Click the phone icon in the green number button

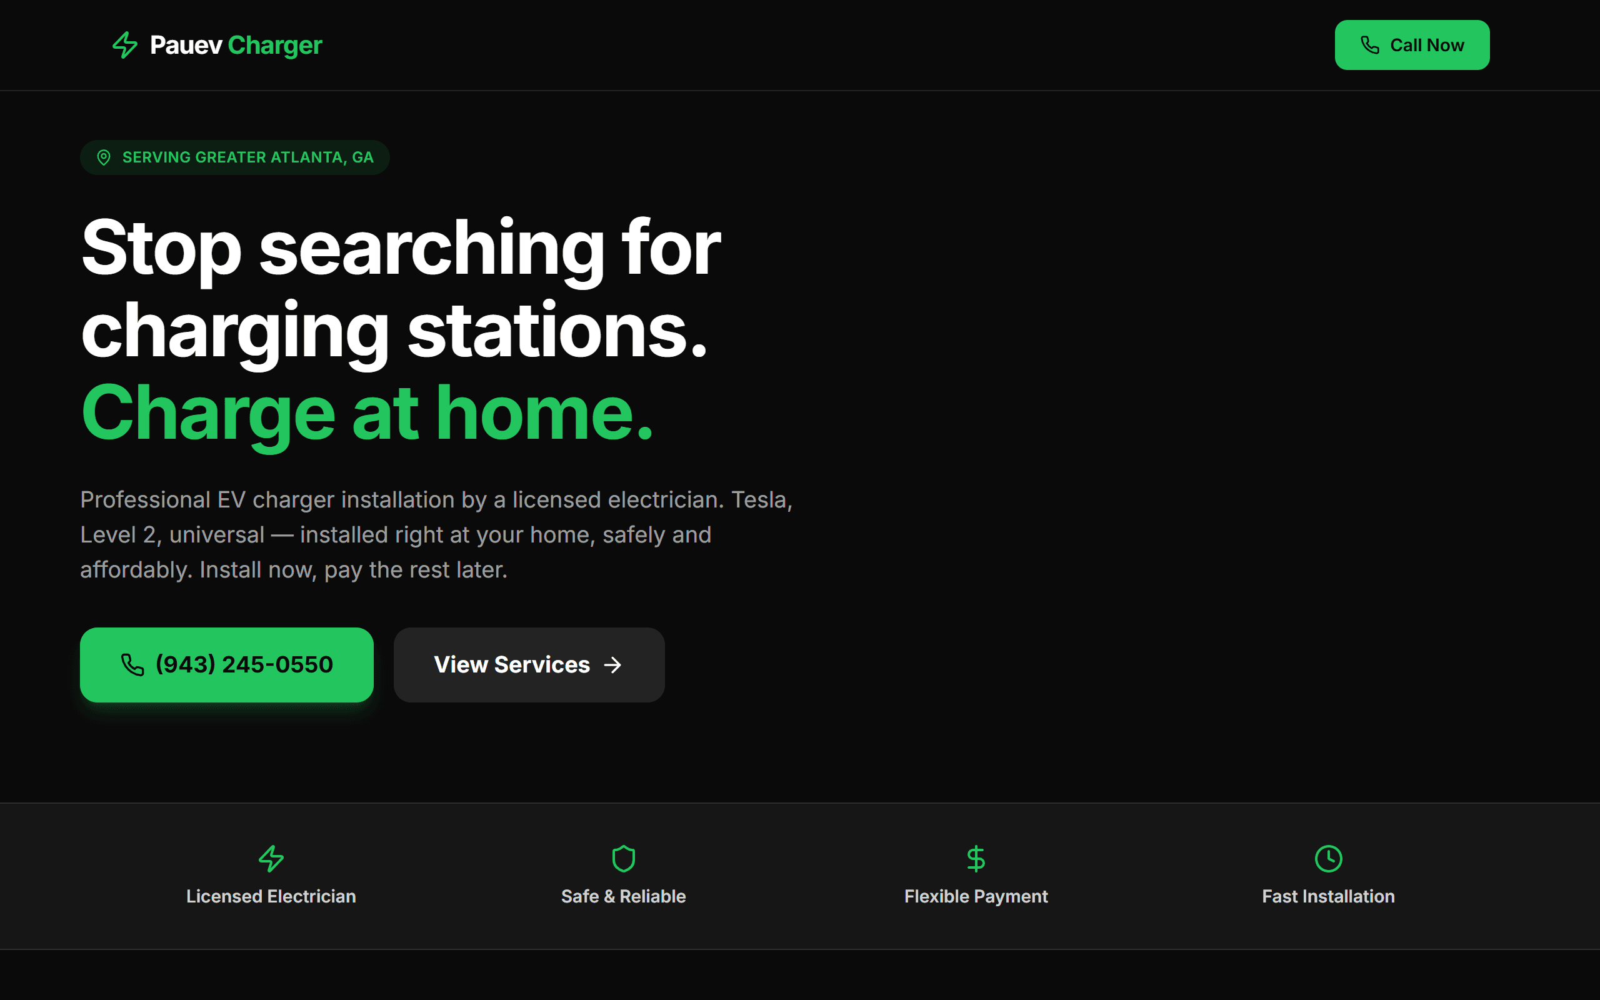pyautogui.click(x=132, y=664)
